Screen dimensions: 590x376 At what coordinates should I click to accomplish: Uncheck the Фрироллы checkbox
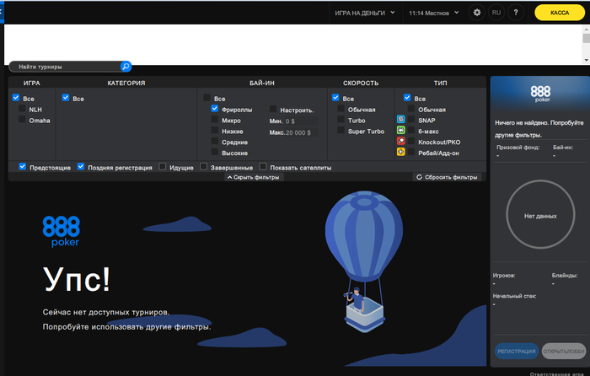(x=214, y=109)
